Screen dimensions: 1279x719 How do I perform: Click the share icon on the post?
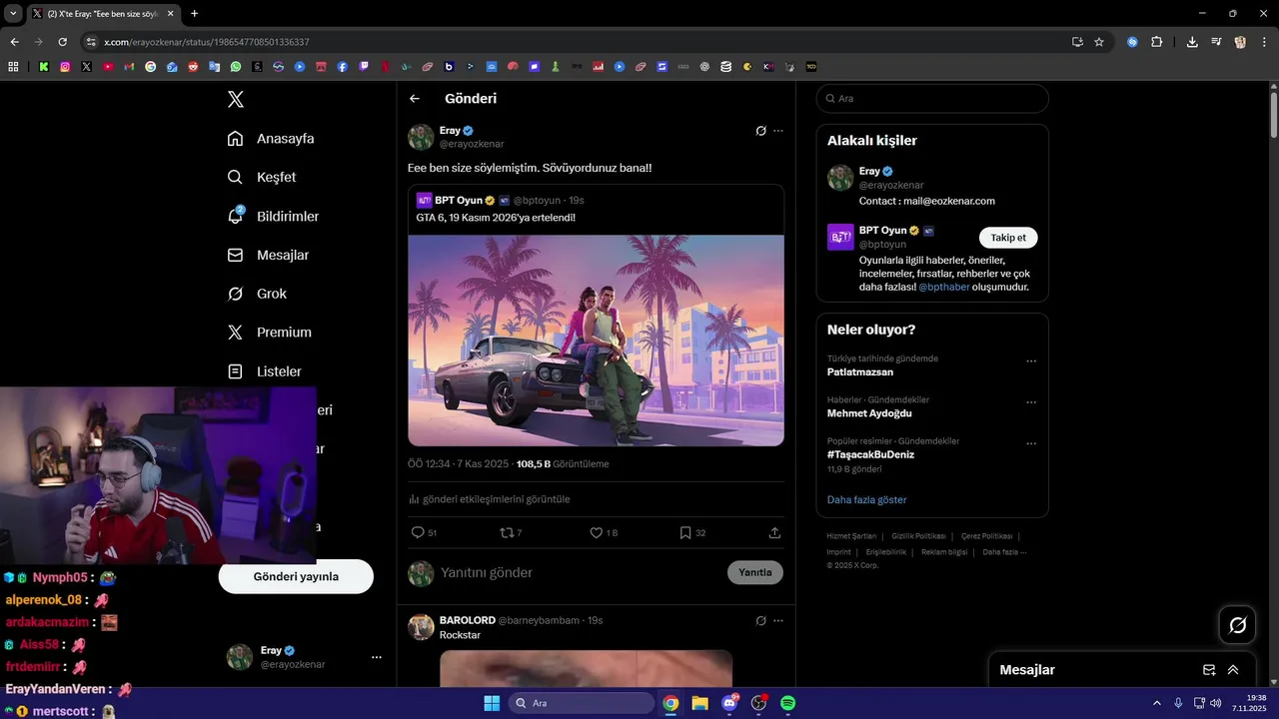click(774, 533)
